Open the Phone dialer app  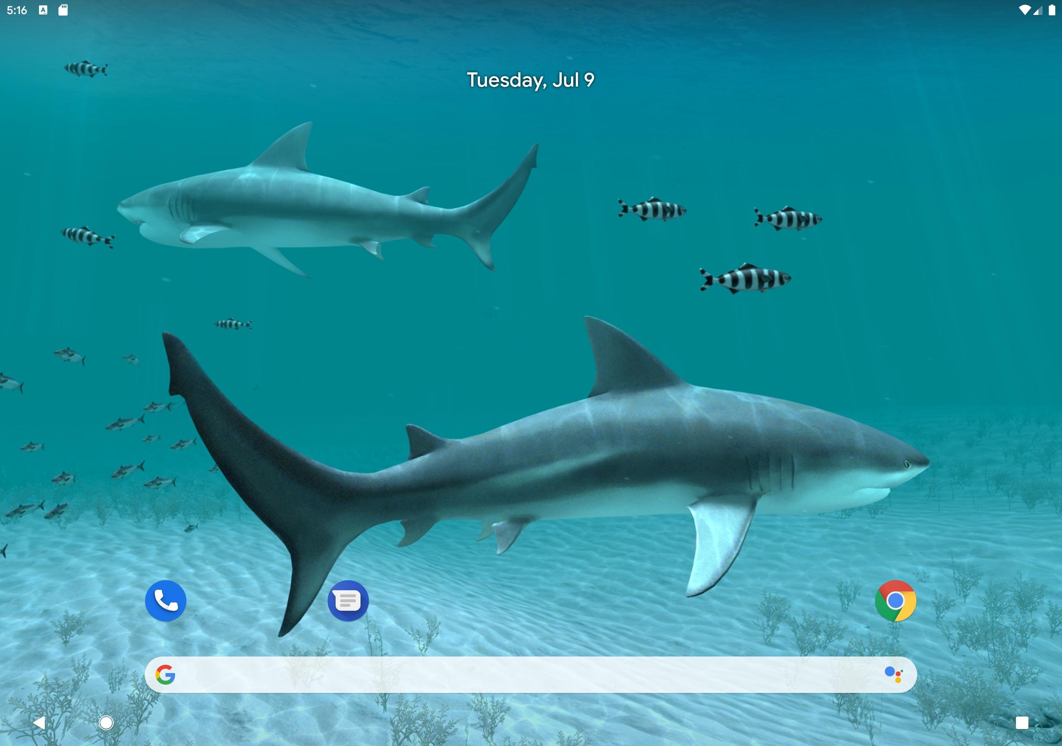pyautogui.click(x=165, y=601)
